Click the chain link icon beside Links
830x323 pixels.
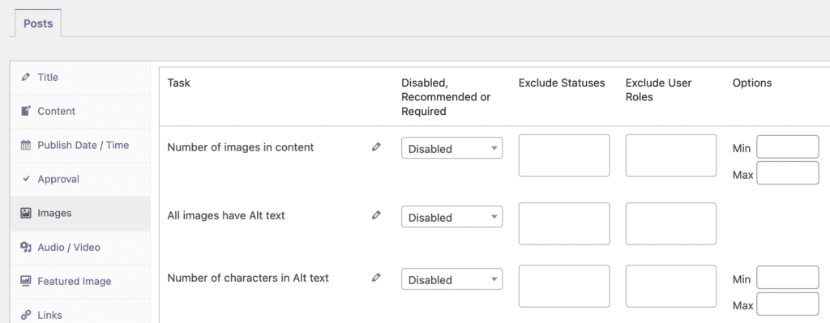25,315
